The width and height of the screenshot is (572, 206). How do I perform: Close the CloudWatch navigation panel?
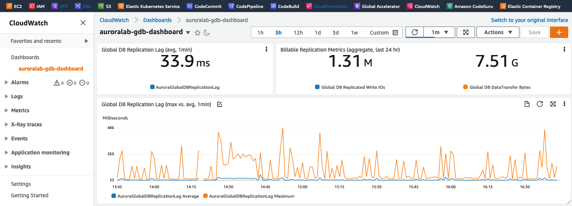[x=83, y=23]
